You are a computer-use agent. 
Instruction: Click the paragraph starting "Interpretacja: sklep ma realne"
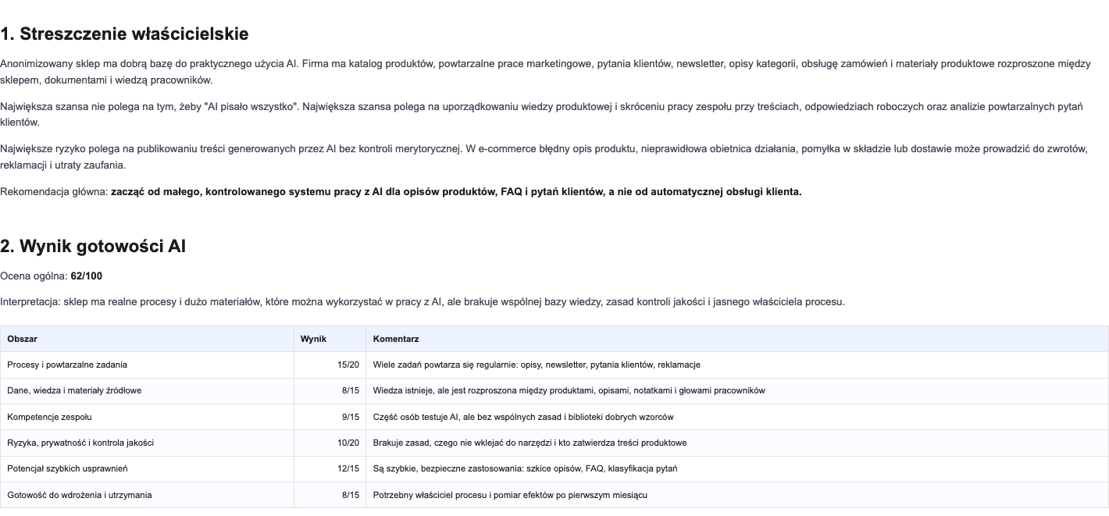pos(423,301)
